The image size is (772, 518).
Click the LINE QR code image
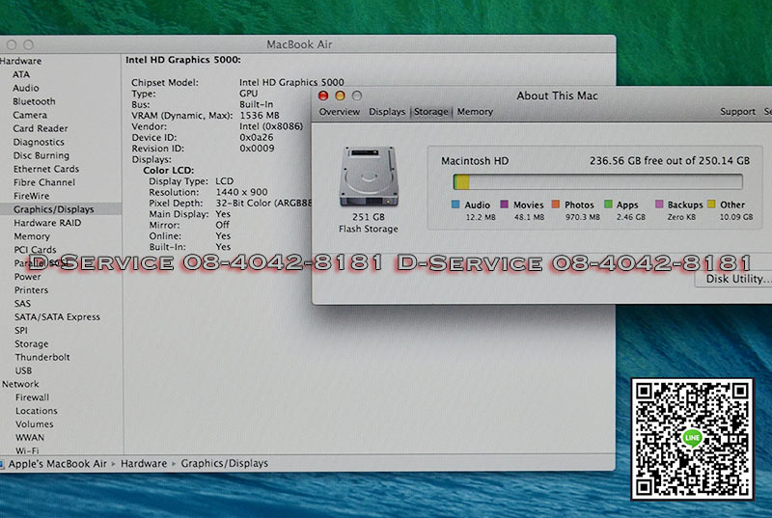coord(692,439)
